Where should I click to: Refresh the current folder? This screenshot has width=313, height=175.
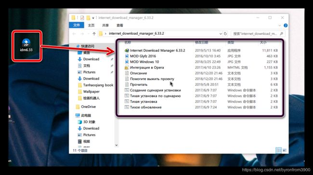pos(225,34)
